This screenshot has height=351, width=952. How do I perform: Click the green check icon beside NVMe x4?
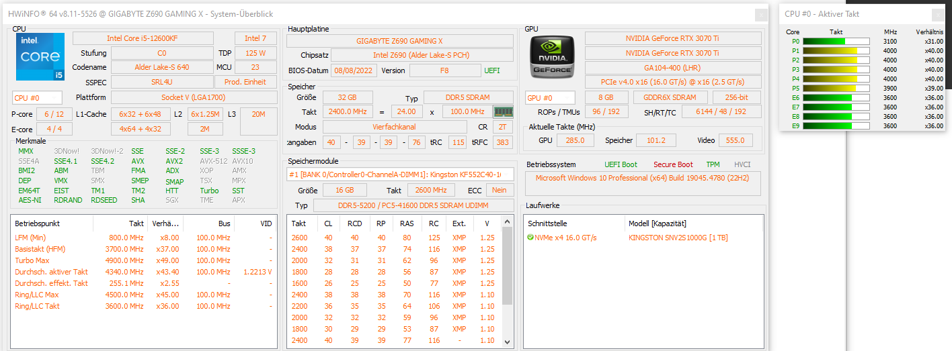[530, 238]
